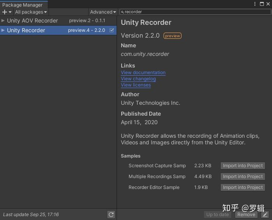Image resolution: width=272 pixels, height=220 pixels.
Task: Click the Samples section heading
Action: (x=131, y=156)
